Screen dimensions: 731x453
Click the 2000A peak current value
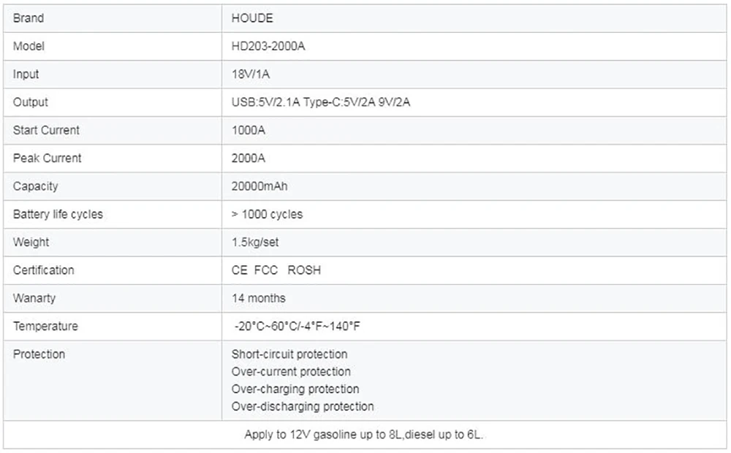point(248,158)
